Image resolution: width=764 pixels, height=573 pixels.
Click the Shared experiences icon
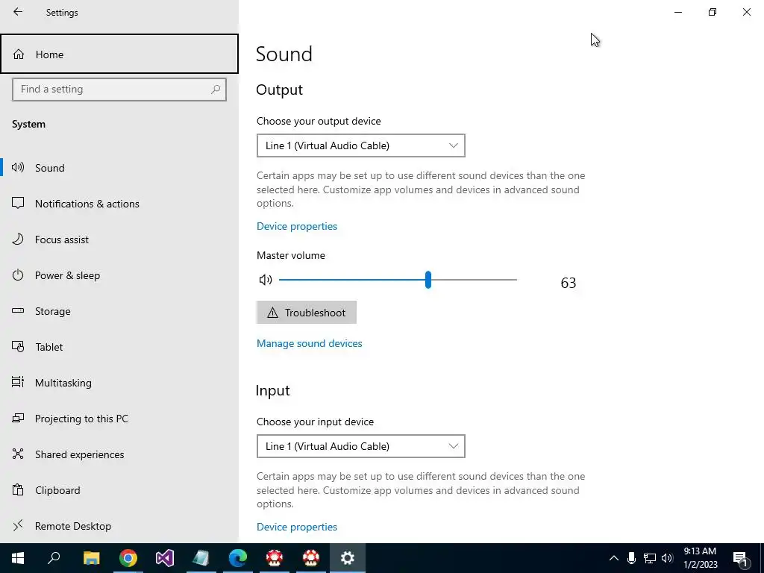point(18,454)
